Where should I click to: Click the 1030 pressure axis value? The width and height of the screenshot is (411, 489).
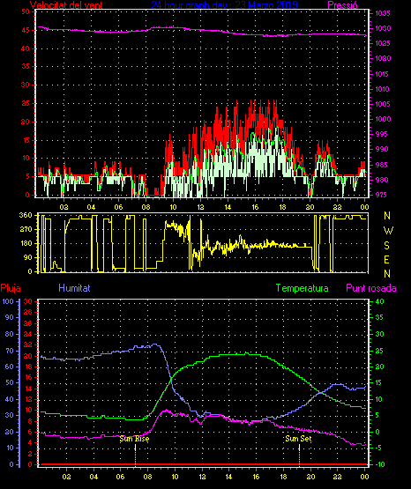(382, 28)
